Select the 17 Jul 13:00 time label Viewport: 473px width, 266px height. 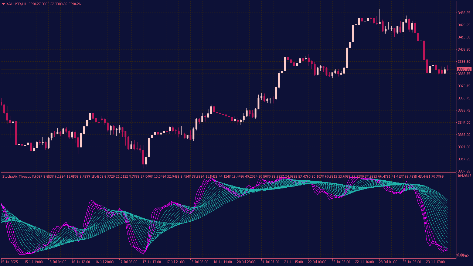pos(152,262)
